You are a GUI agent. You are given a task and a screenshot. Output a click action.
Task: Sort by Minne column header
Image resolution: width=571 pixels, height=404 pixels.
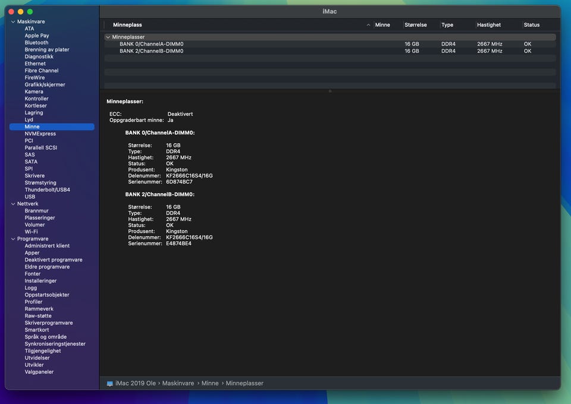pyautogui.click(x=382, y=25)
